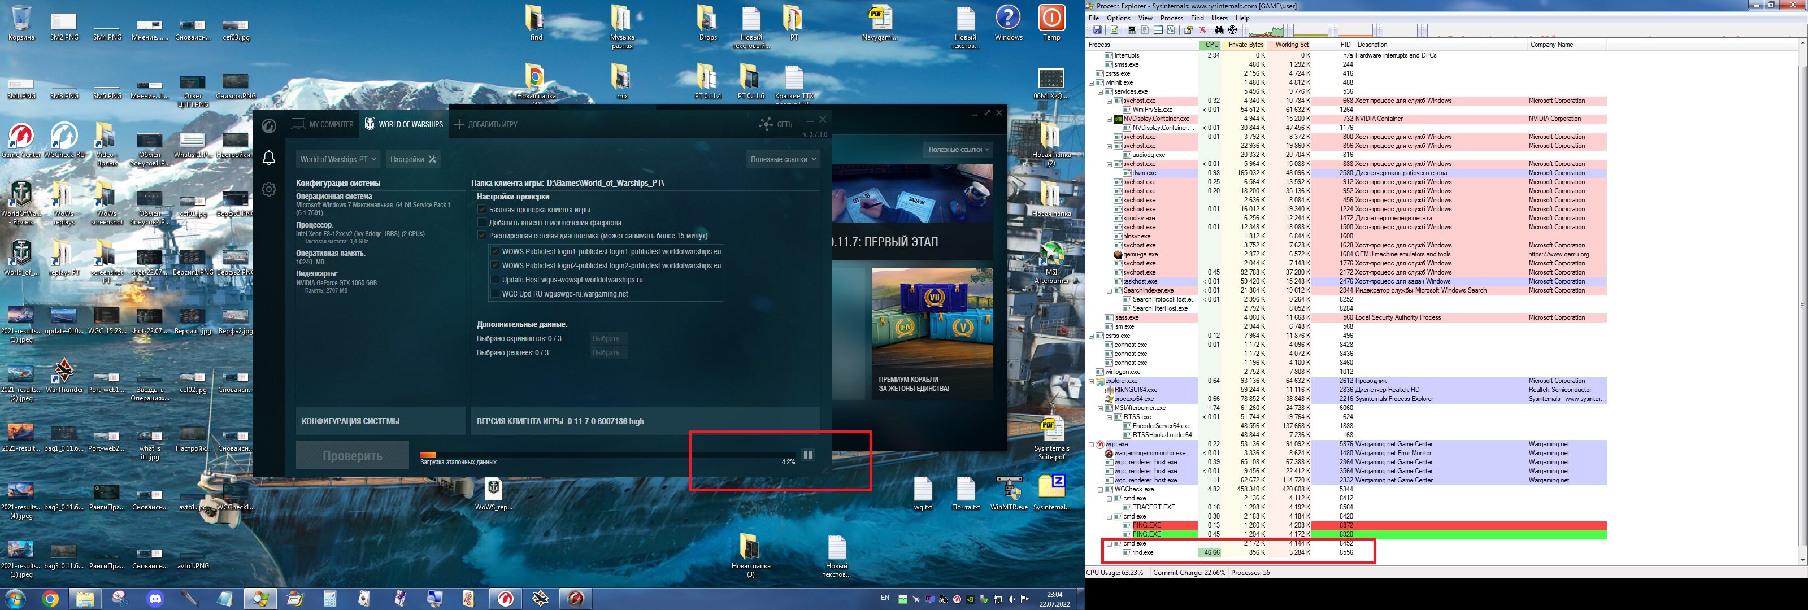Toggle WOWS Publictest login1-publictest checkbox
Screen dimensions: 1808x610
(495, 251)
